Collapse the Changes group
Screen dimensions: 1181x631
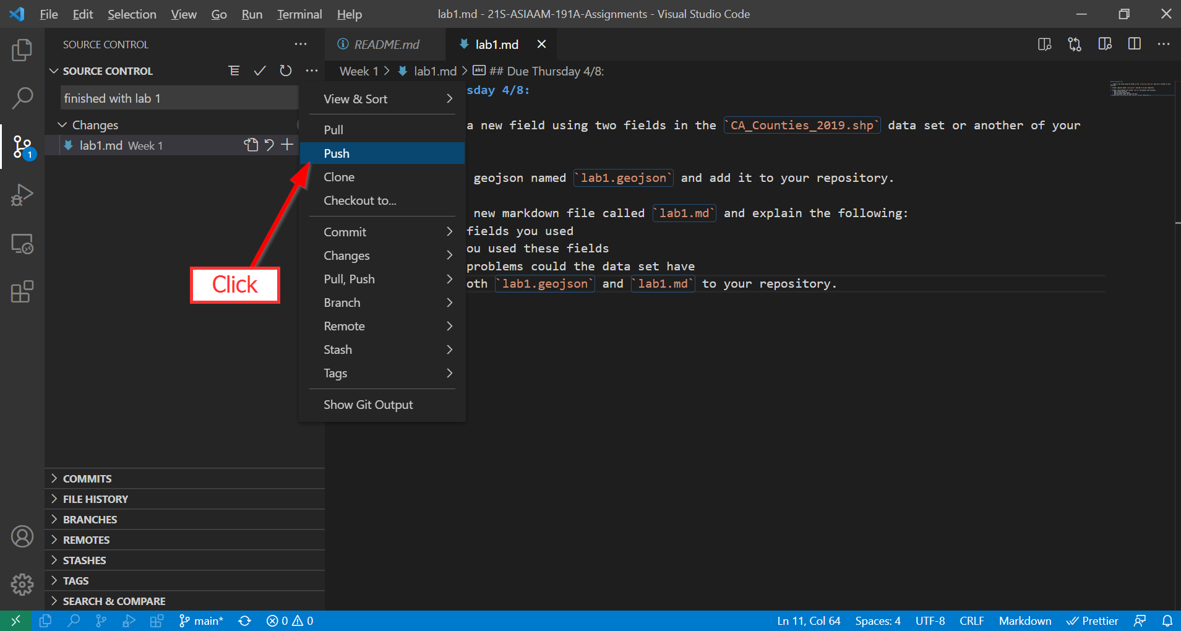pyautogui.click(x=62, y=125)
